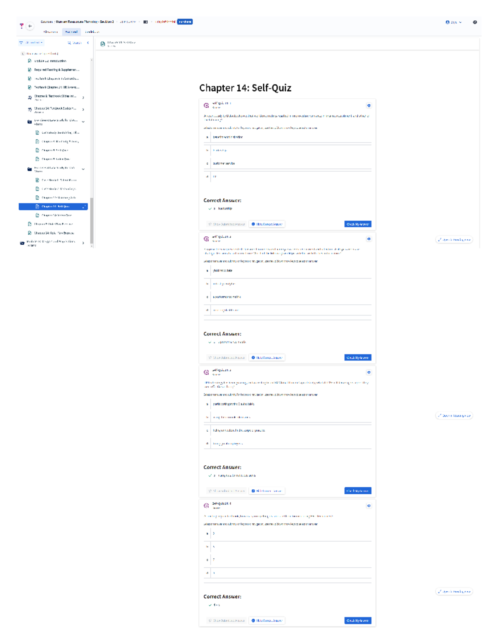Open Chapter 14: Matching Activity in sidebar
This screenshot has height=644, width=498.
click(x=58, y=198)
